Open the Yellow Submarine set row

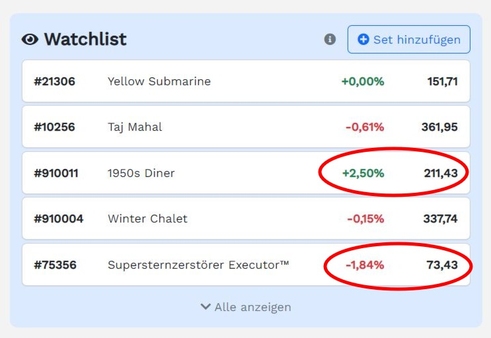246,81
